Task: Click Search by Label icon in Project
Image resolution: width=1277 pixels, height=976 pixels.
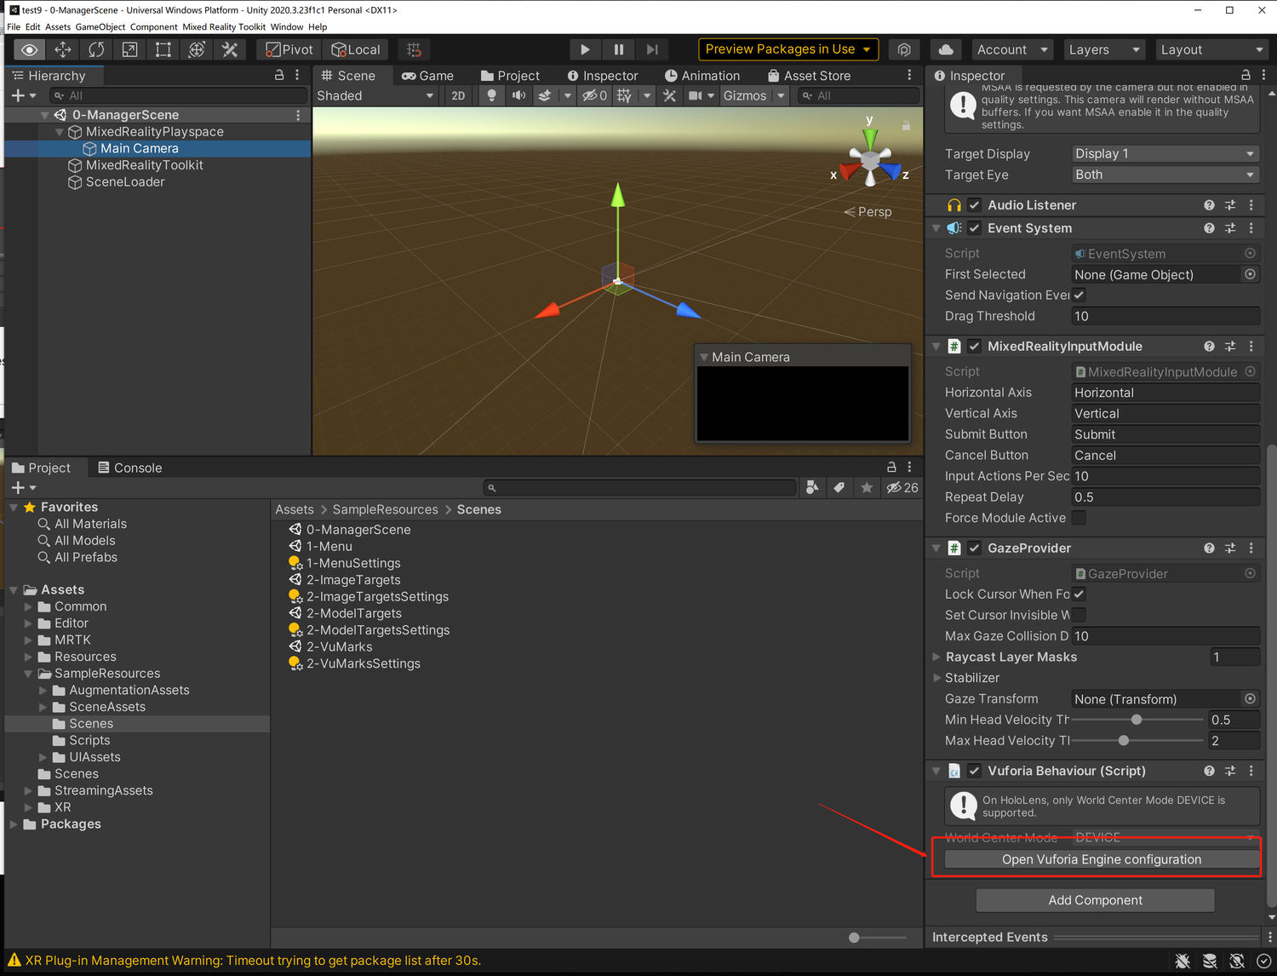Action: pos(839,488)
